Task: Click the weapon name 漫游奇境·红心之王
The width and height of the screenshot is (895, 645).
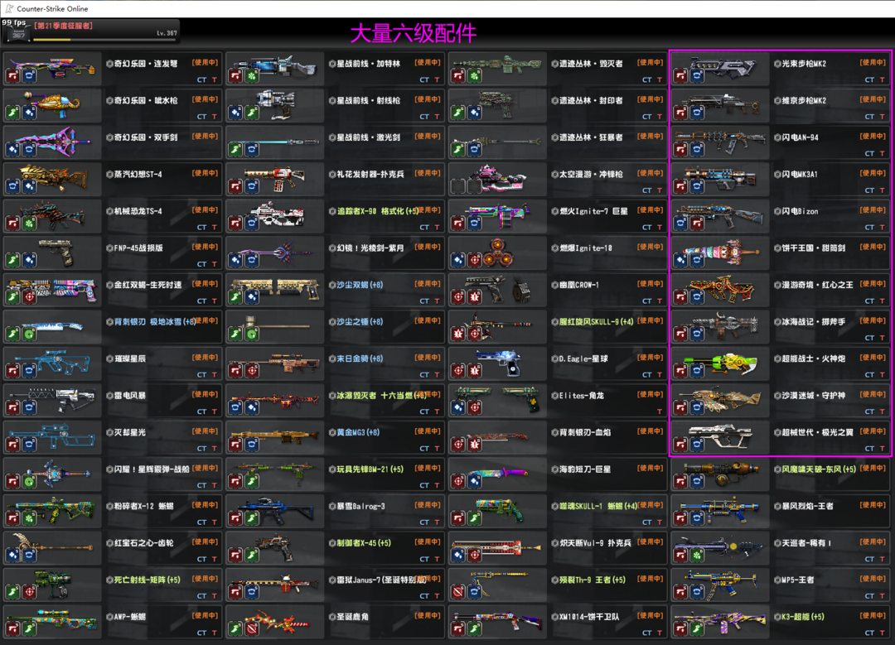Action: pyautogui.click(x=817, y=285)
